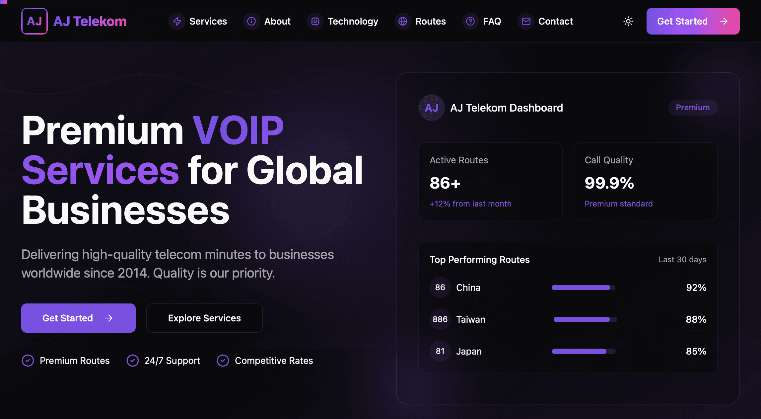Go to the Routes nav item
The width and height of the screenshot is (761, 419).
430,21
